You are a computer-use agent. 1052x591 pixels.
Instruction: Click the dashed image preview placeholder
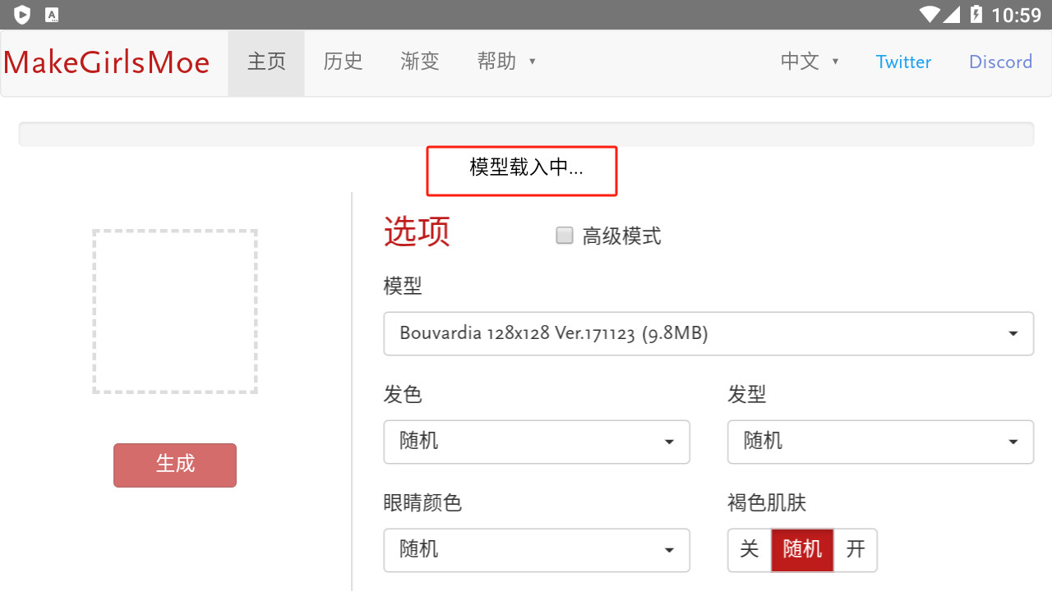click(x=175, y=311)
